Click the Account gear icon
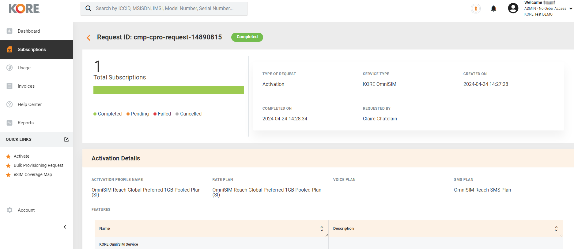 (9, 210)
